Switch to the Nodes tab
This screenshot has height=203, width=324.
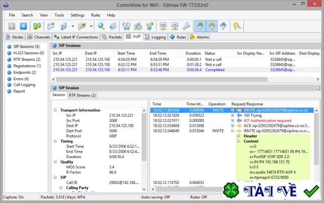point(15,37)
